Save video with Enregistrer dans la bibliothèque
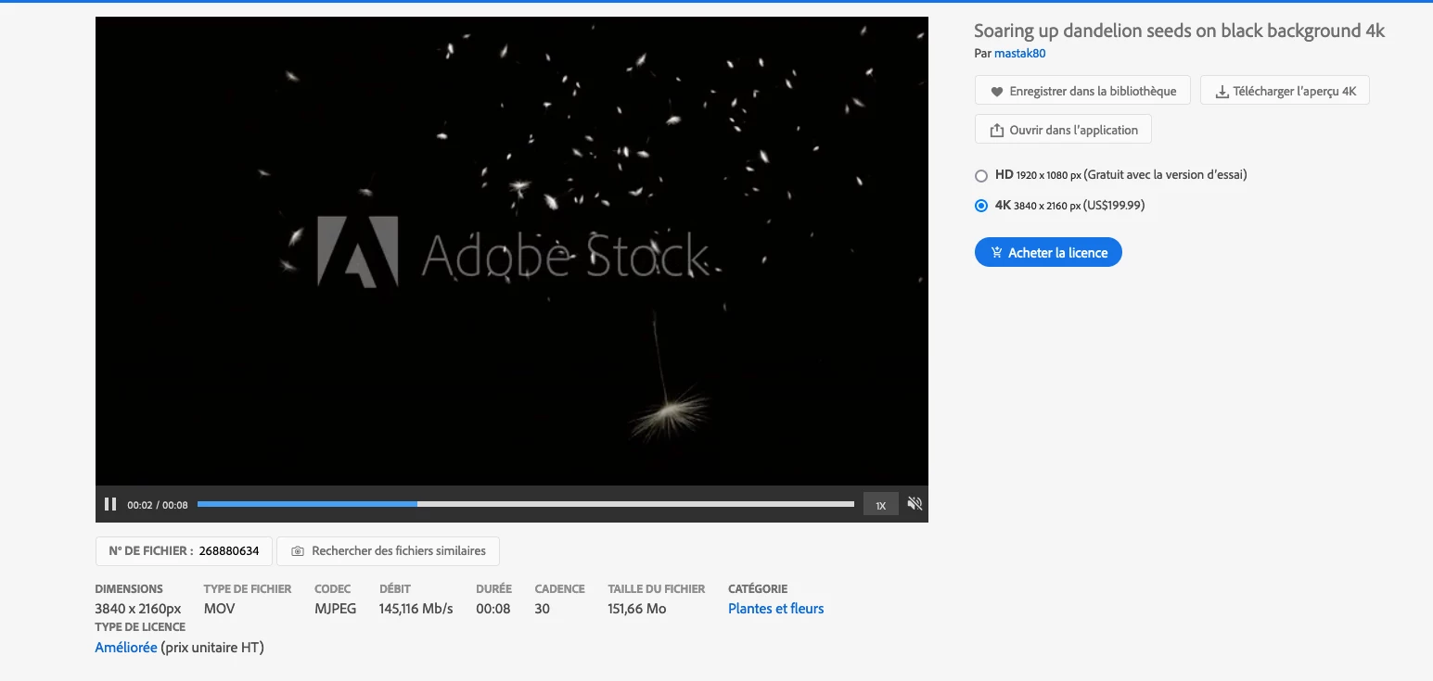This screenshot has width=1433, height=681. click(x=1082, y=91)
